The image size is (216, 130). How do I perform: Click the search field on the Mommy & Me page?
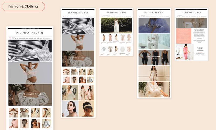click(129, 17)
